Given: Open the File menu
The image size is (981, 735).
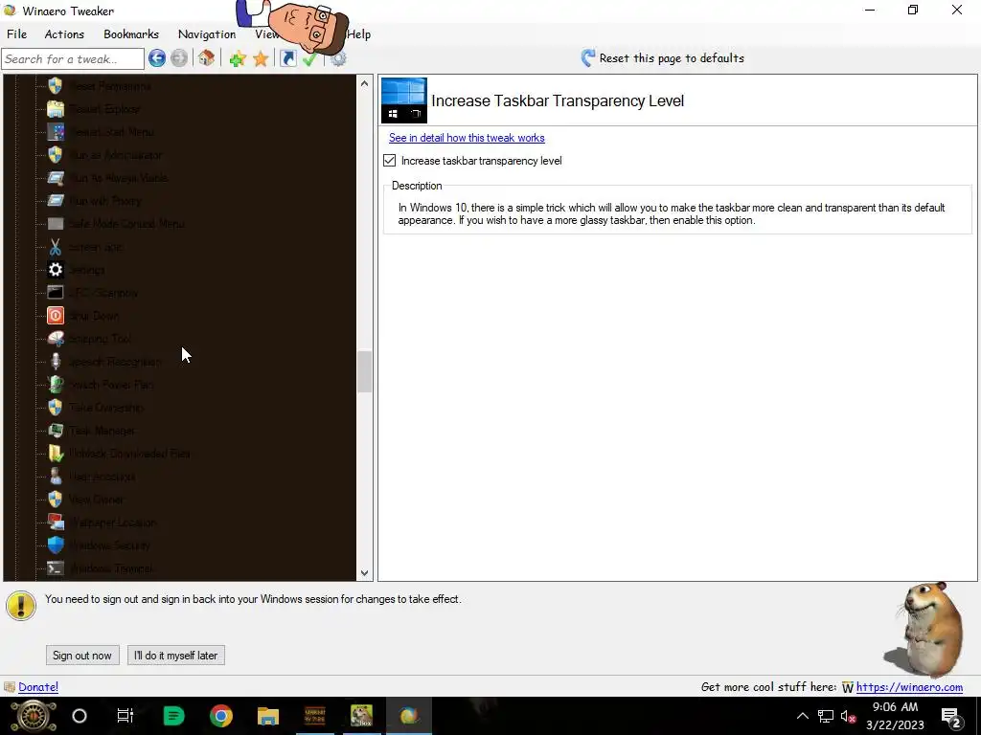Looking at the screenshot, I should point(17,34).
